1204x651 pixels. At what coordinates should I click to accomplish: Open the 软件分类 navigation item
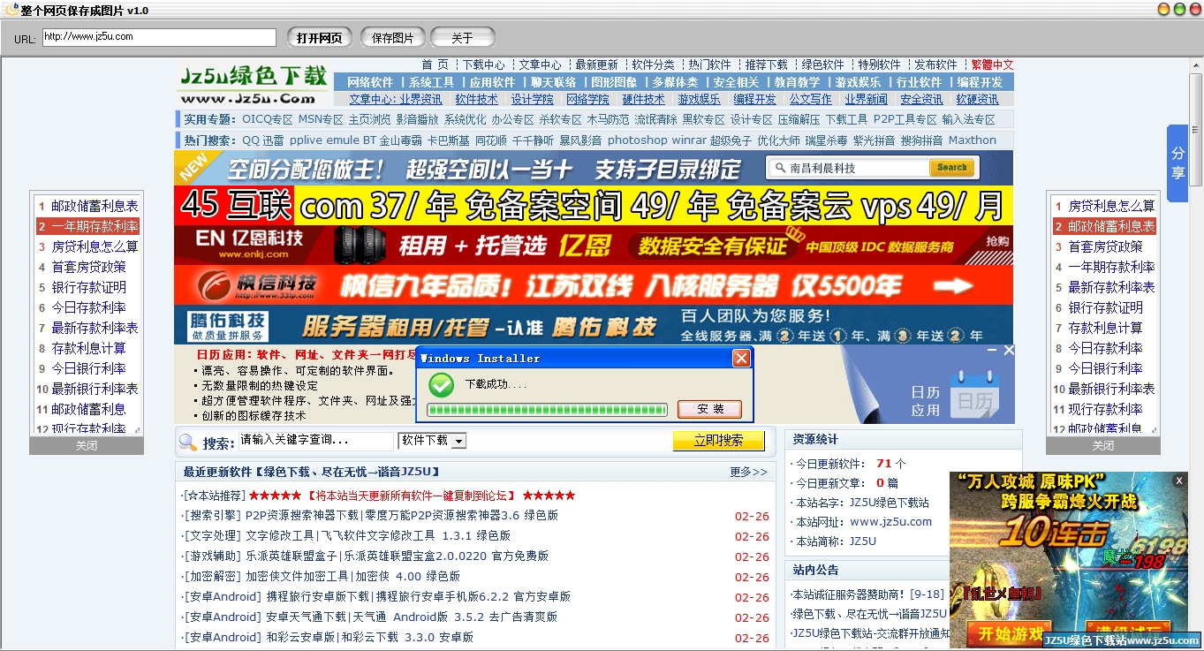click(653, 64)
